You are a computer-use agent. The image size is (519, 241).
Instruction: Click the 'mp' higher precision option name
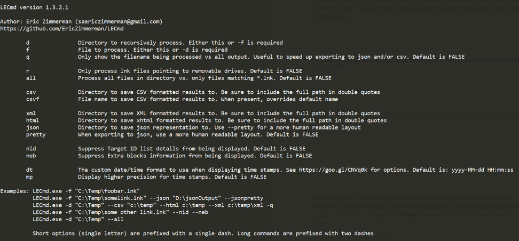coord(29,177)
